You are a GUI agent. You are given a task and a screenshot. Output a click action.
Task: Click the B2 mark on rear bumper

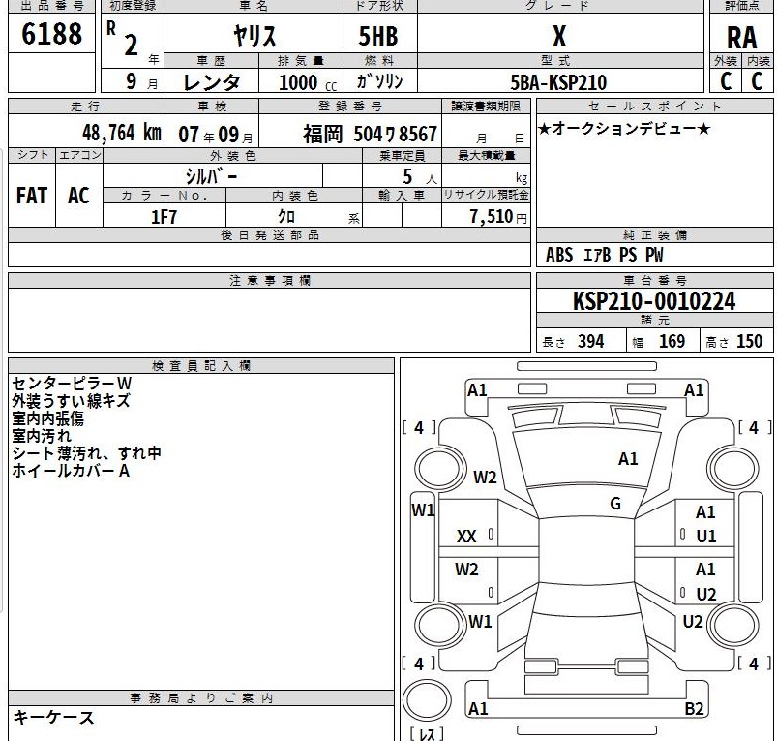click(694, 709)
